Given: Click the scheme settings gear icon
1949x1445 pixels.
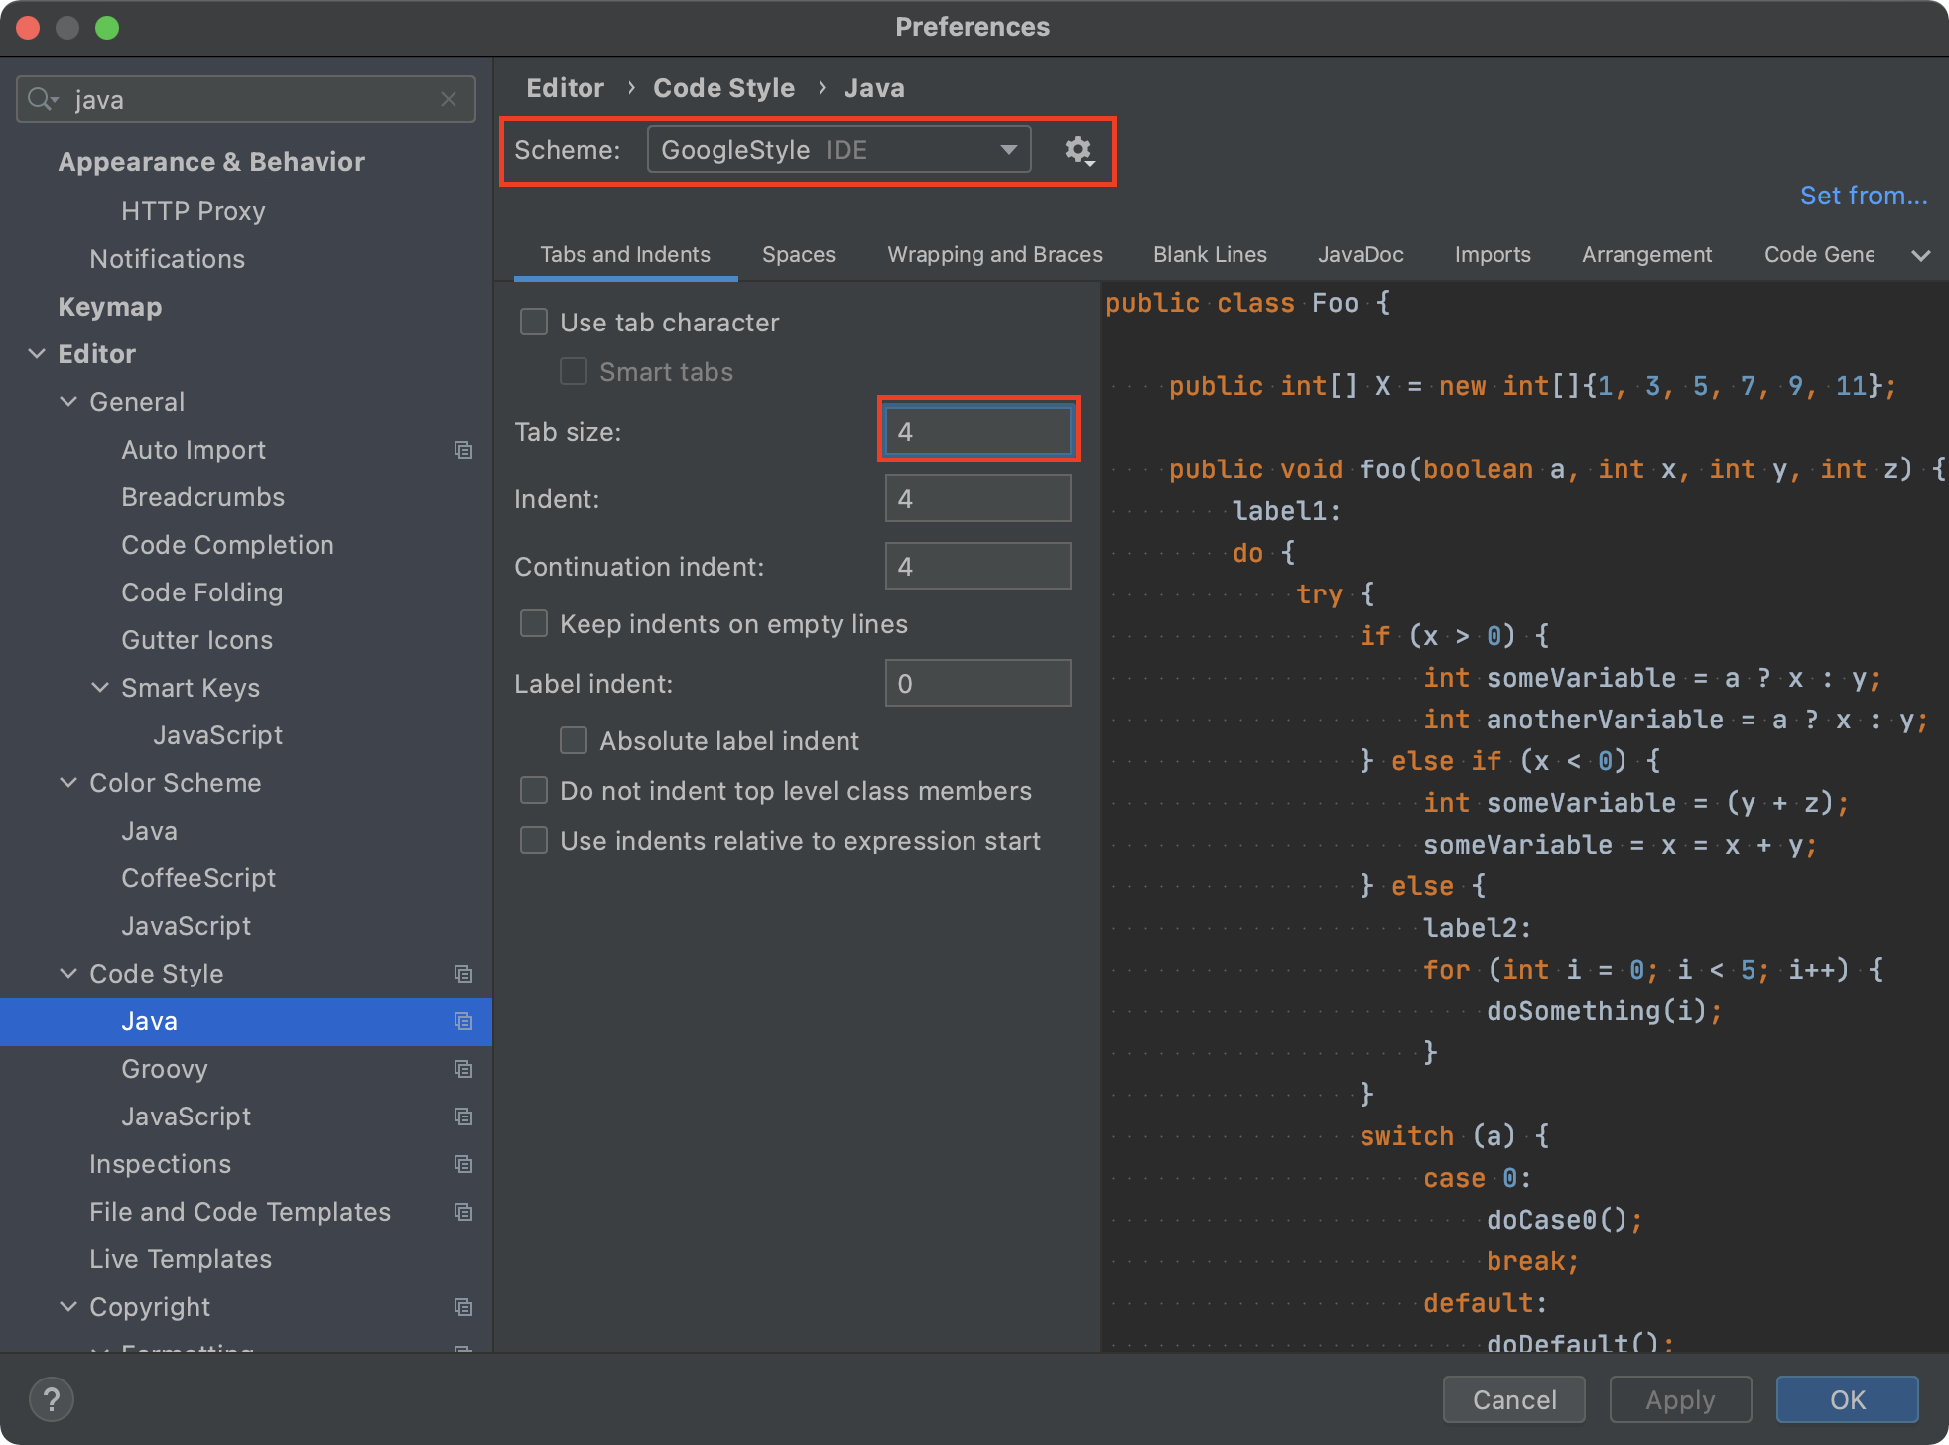Looking at the screenshot, I should 1078,150.
